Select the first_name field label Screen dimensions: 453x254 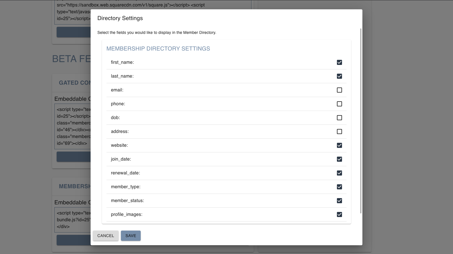(x=122, y=62)
